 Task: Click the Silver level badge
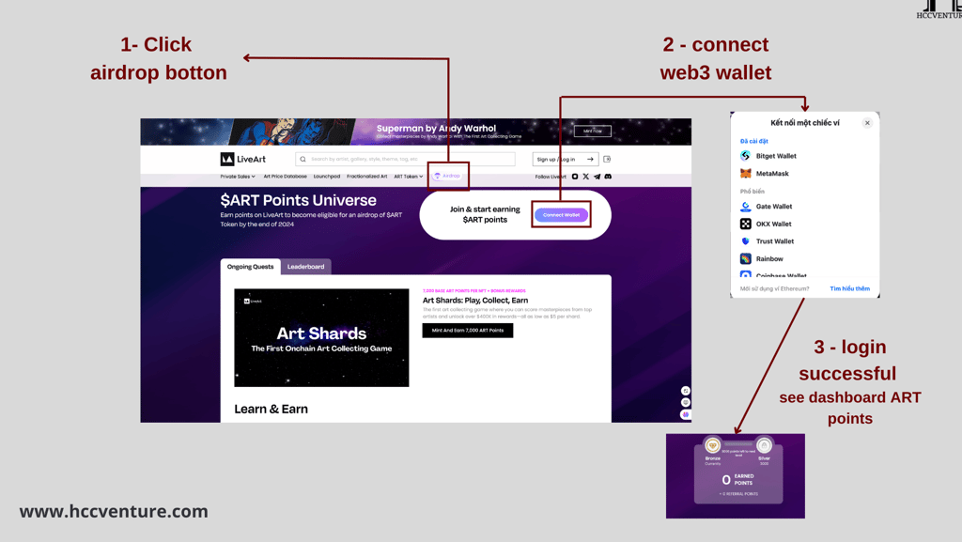tap(764, 445)
